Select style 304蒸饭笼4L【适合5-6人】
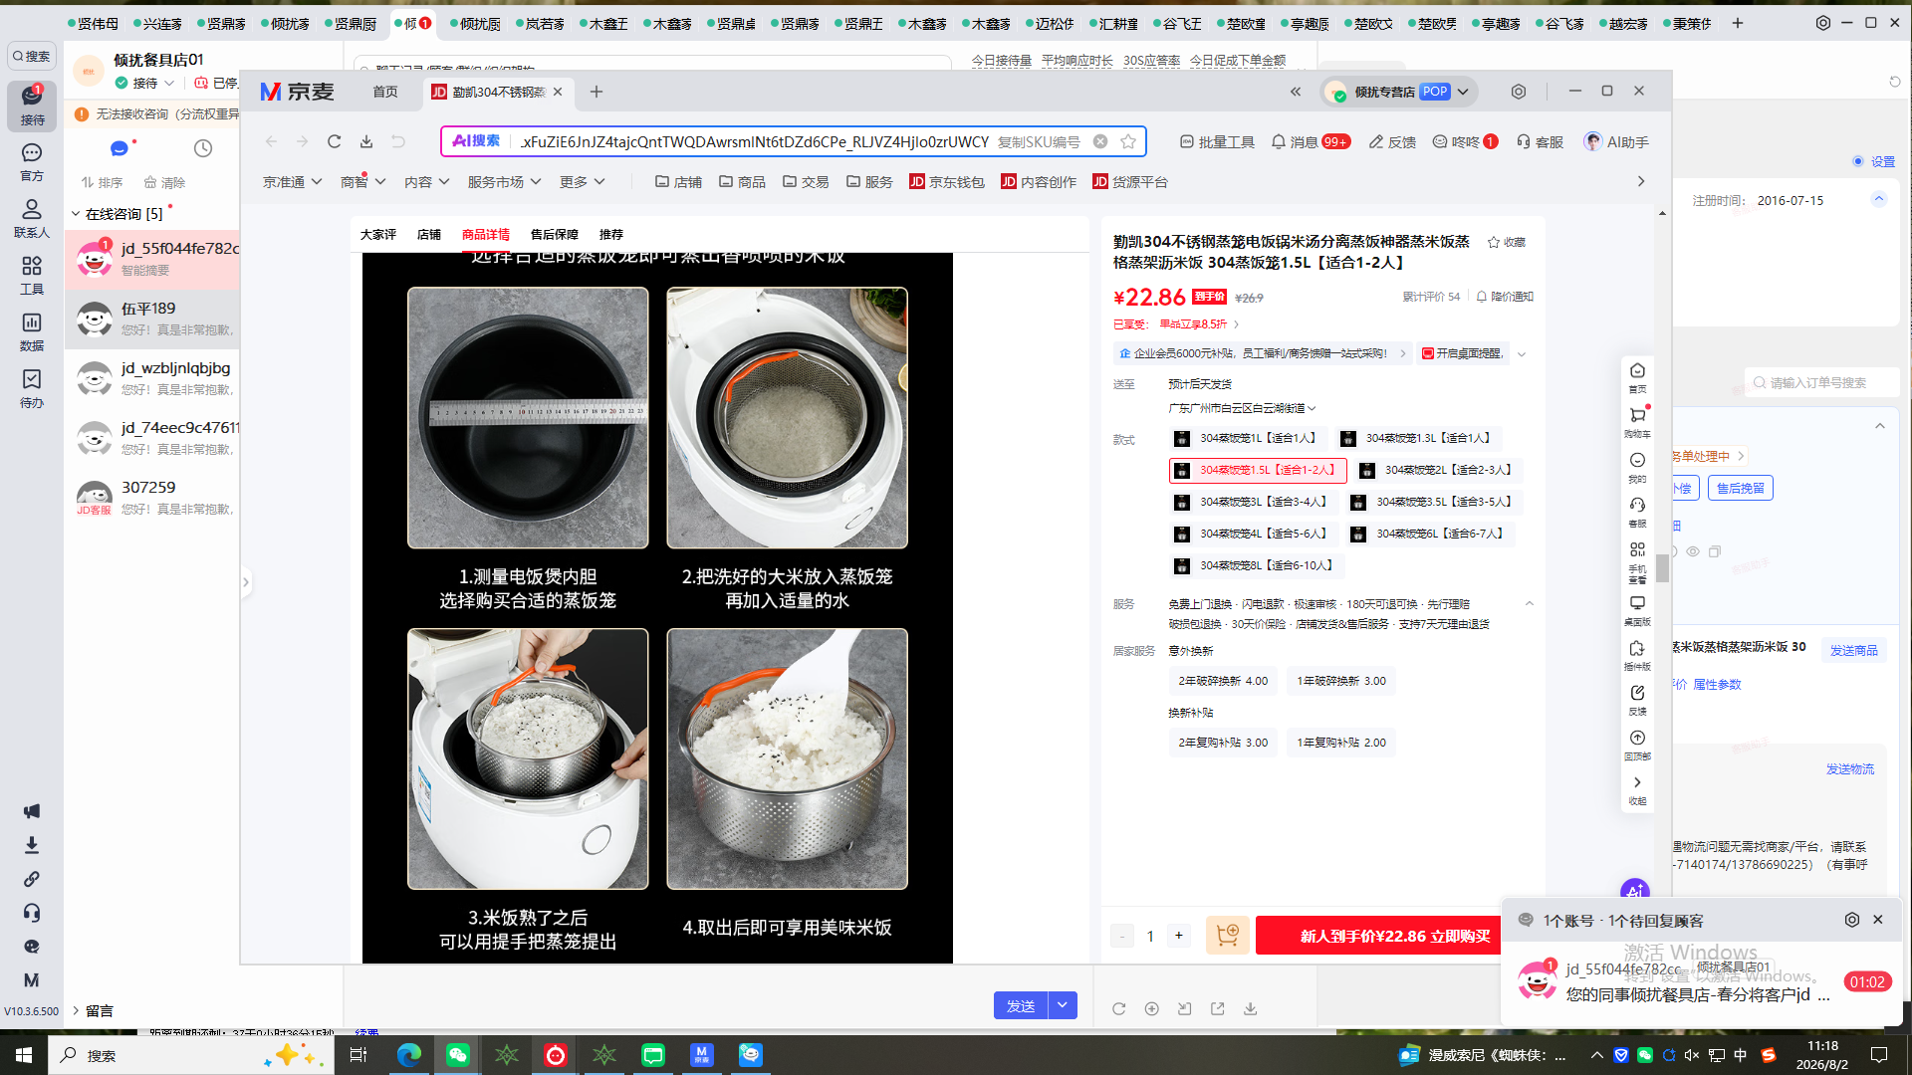The height and width of the screenshot is (1075, 1912). tap(1252, 534)
